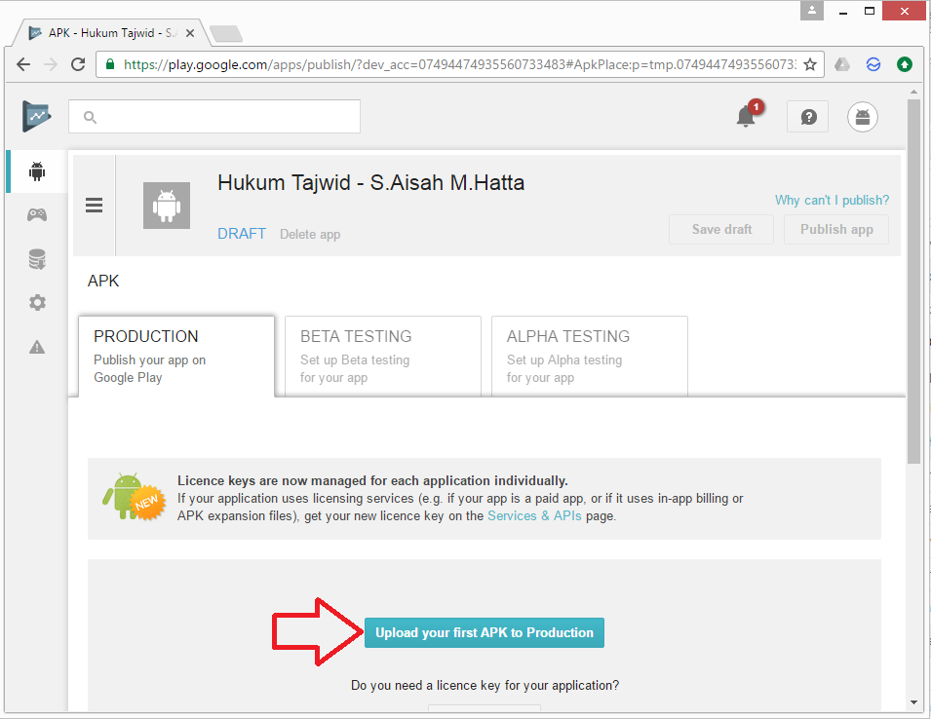Switch to ALPHA TESTING tab
Image resolution: width=931 pixels, height=719 pixels.
(x=590, y=357)
